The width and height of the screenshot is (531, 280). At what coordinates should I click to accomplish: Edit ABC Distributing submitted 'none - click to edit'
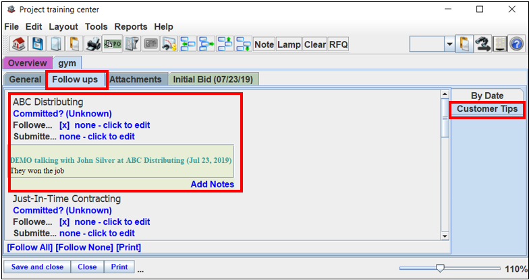[x=97, y=137]
